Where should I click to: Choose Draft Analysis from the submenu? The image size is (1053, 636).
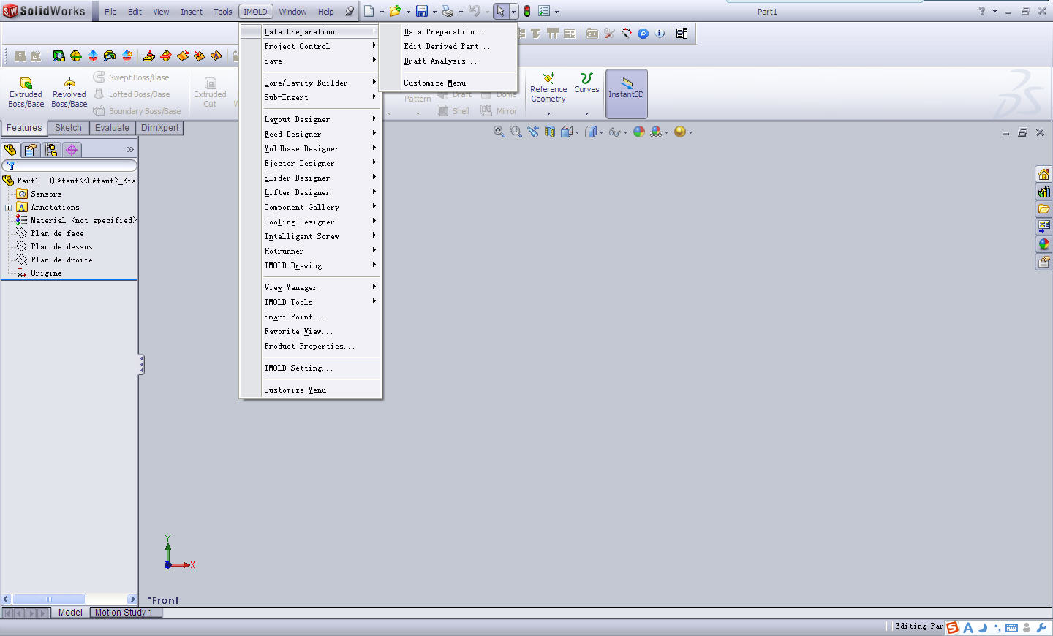tap(440, 61)
